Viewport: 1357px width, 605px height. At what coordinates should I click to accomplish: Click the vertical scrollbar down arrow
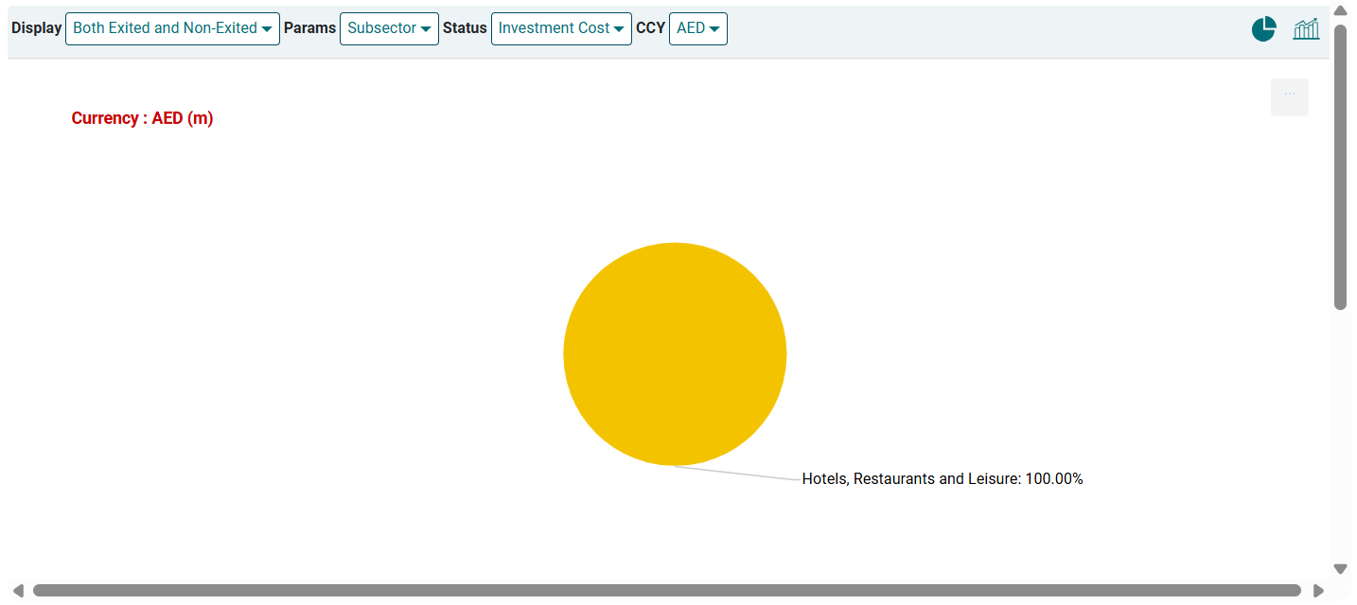1340,569
